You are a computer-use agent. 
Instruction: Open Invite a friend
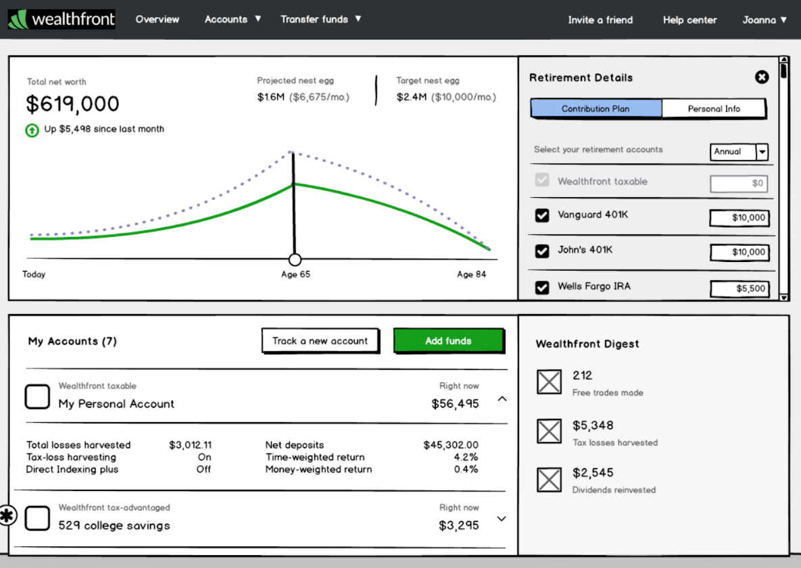point(600,20)
